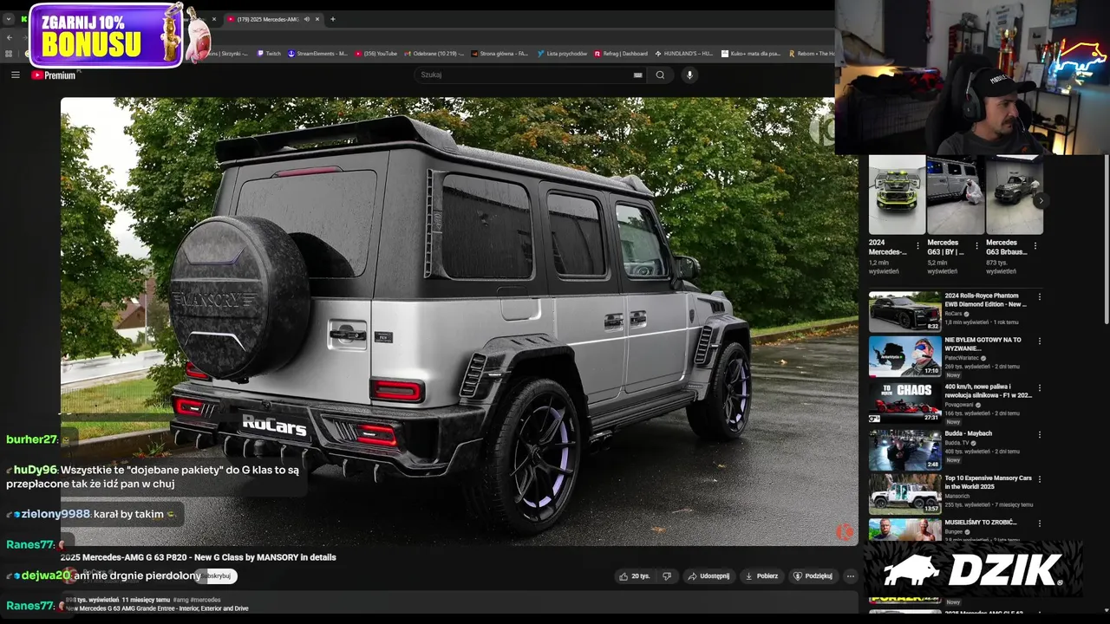The height and width of the screenshot is (624, 1110).
Task: Open MUSIELIŚMY TO ZROBIĆ video title
Action: [981, 523]
